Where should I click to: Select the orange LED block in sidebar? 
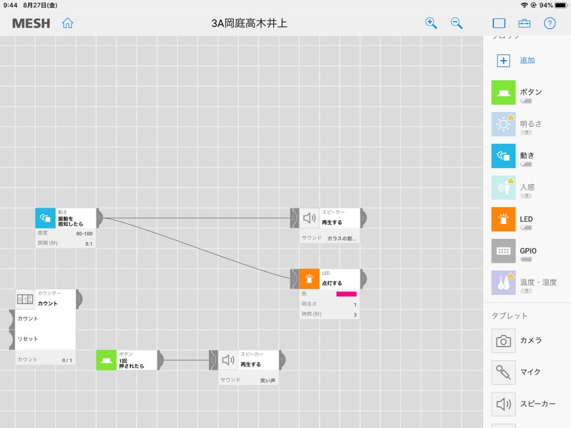click(504, 219)
